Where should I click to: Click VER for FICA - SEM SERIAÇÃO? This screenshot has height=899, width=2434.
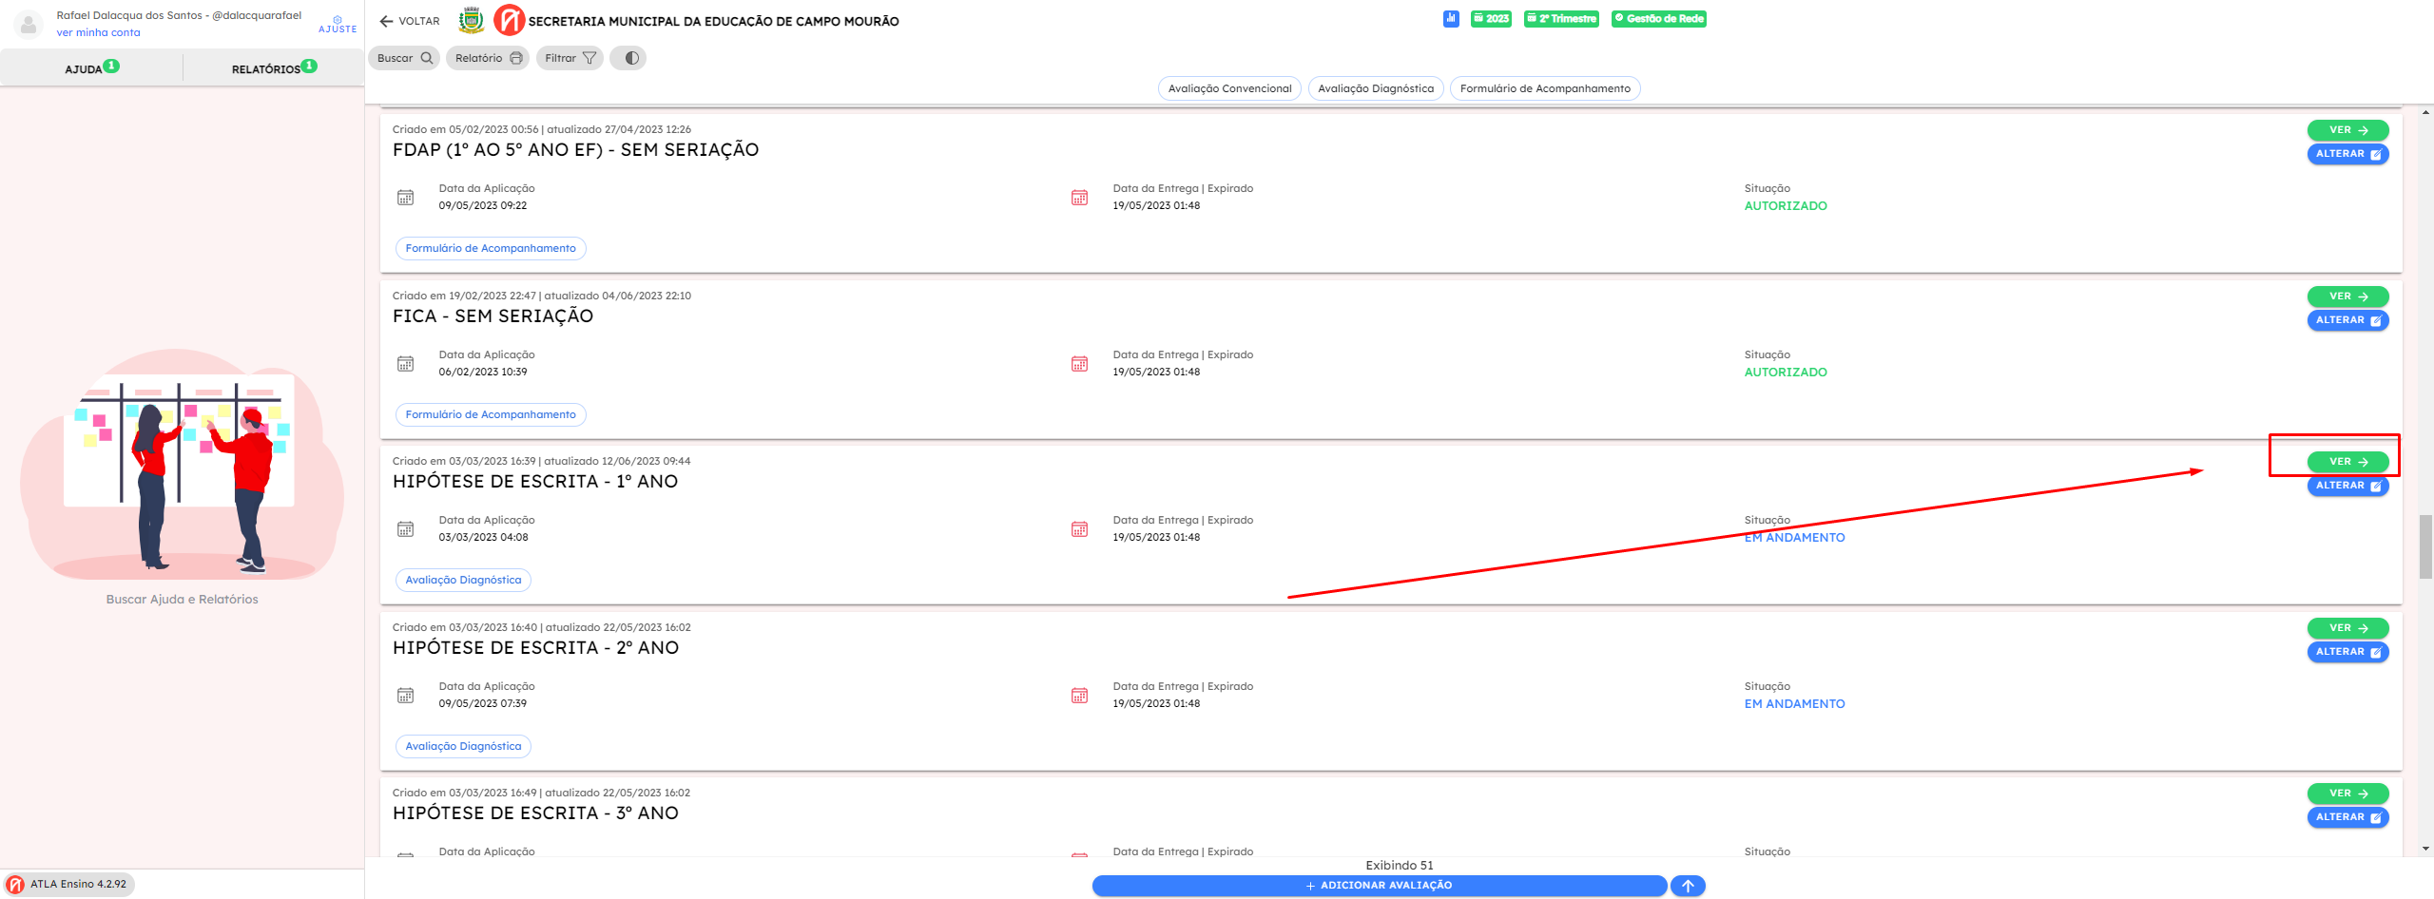pyautogui.click(x=2347, y=296)
